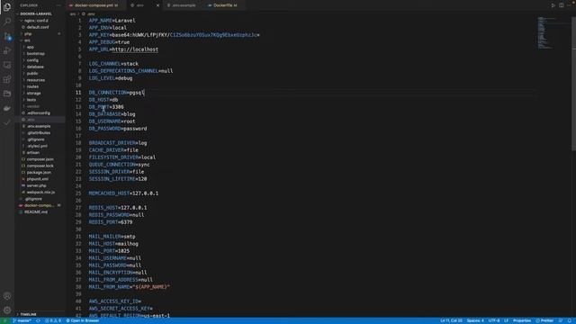Open webpack.mix.js file
The height and width of the screenshot is (324, 576).
[40, 193]
